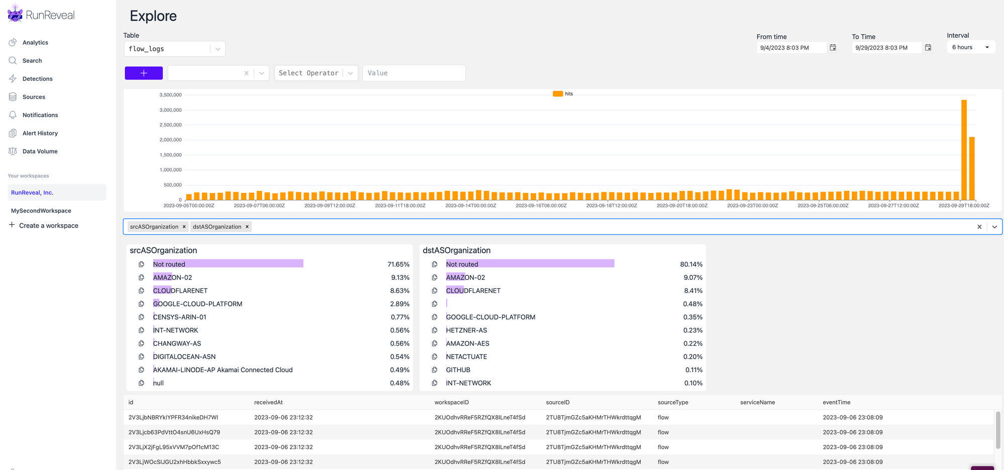Viewport: 1004px width, 470px height.
Task: Copy the Not routed srcASOrganization value
Action: pos(141,263)
